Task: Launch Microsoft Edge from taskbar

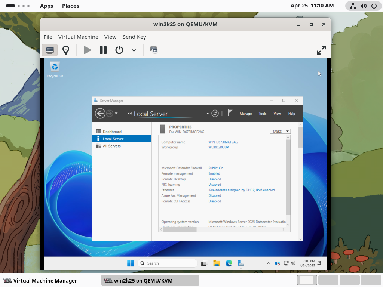Action: click(229, 263)
